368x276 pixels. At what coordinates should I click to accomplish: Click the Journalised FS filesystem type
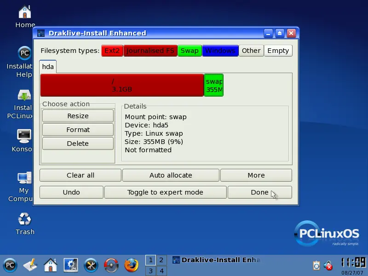[150, 51]
